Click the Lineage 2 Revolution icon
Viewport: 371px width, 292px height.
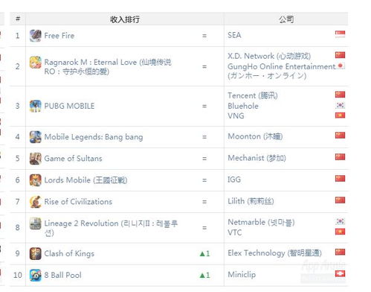pos(36,223)
